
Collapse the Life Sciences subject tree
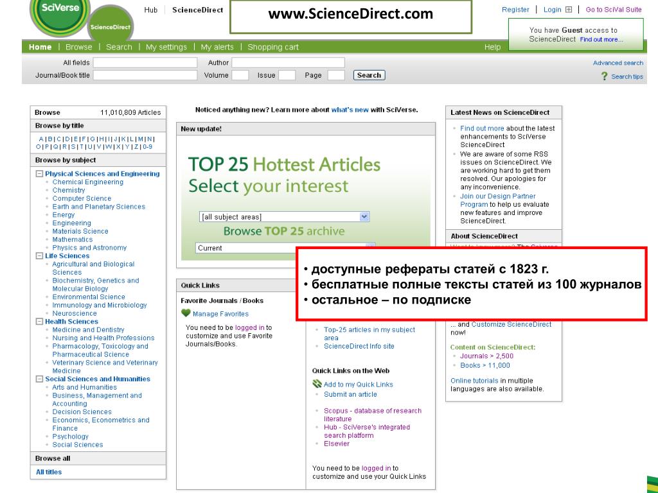[x=39, y=255]
